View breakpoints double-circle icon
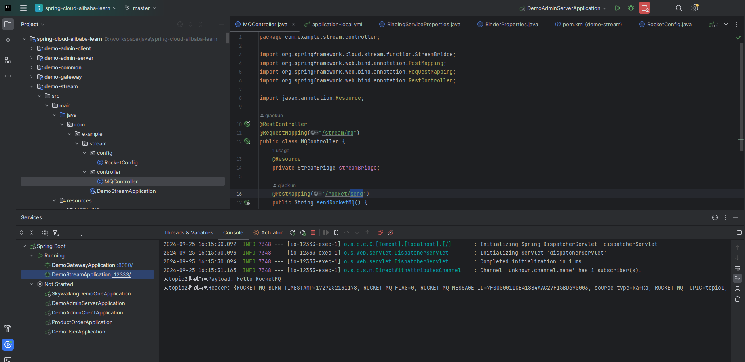 pyautogui.click(x=380, y=233)
